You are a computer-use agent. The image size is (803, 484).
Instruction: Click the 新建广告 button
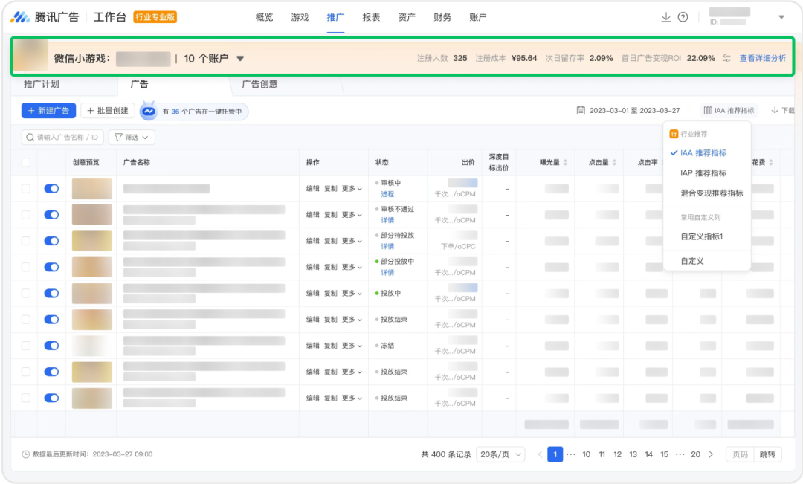[x=48, y=111]
